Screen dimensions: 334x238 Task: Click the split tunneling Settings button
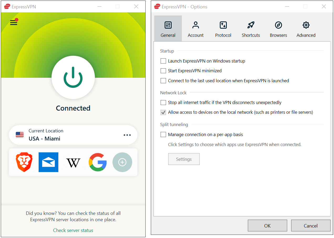click(184, 159)
